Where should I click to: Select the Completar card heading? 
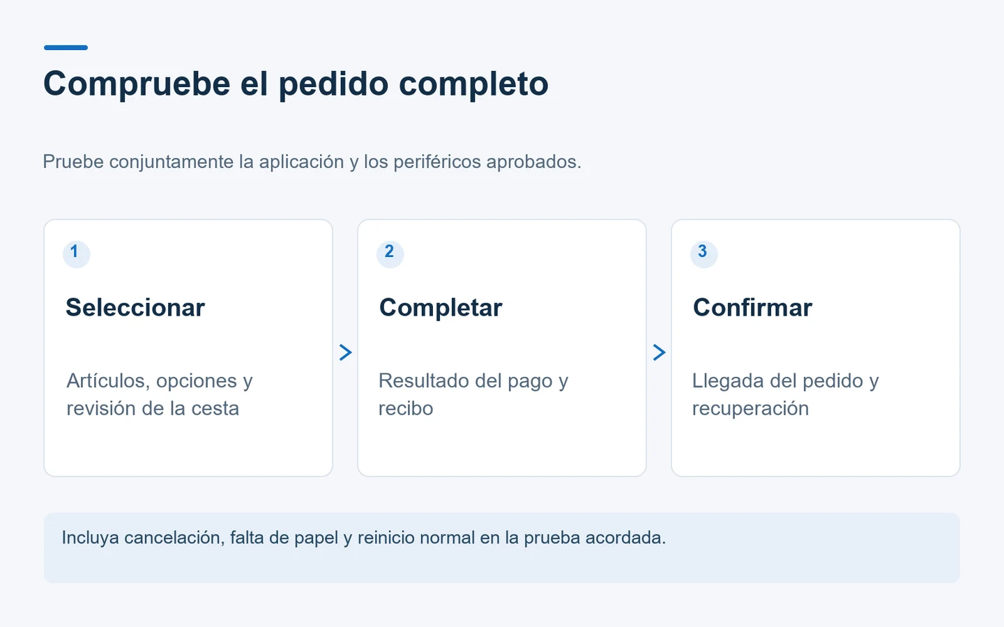click(441, 307)
